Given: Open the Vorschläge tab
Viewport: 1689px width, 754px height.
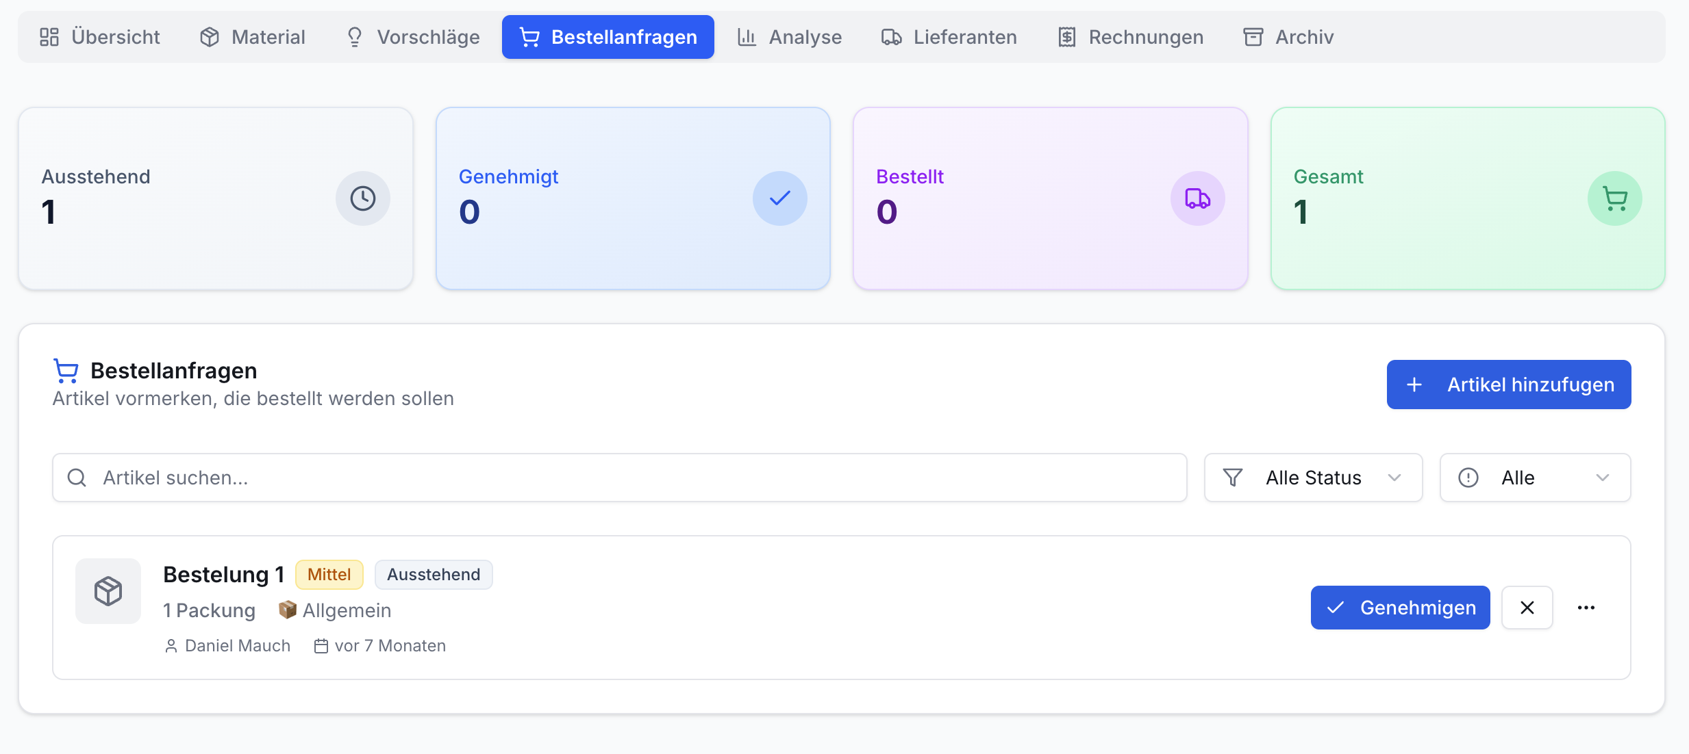Looking at the screenshot, I should pyautogui.click(x=412, y=37).
